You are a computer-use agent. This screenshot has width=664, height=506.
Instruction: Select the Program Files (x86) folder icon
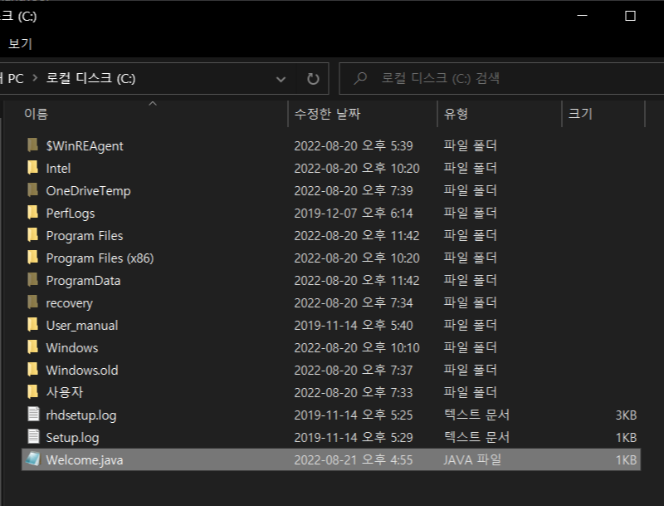(x=32, y=258)
